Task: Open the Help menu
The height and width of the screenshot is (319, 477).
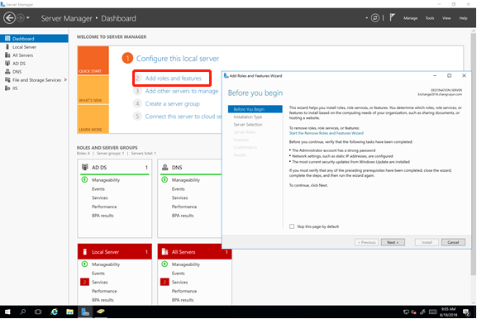Action: [x=463, y=18]
